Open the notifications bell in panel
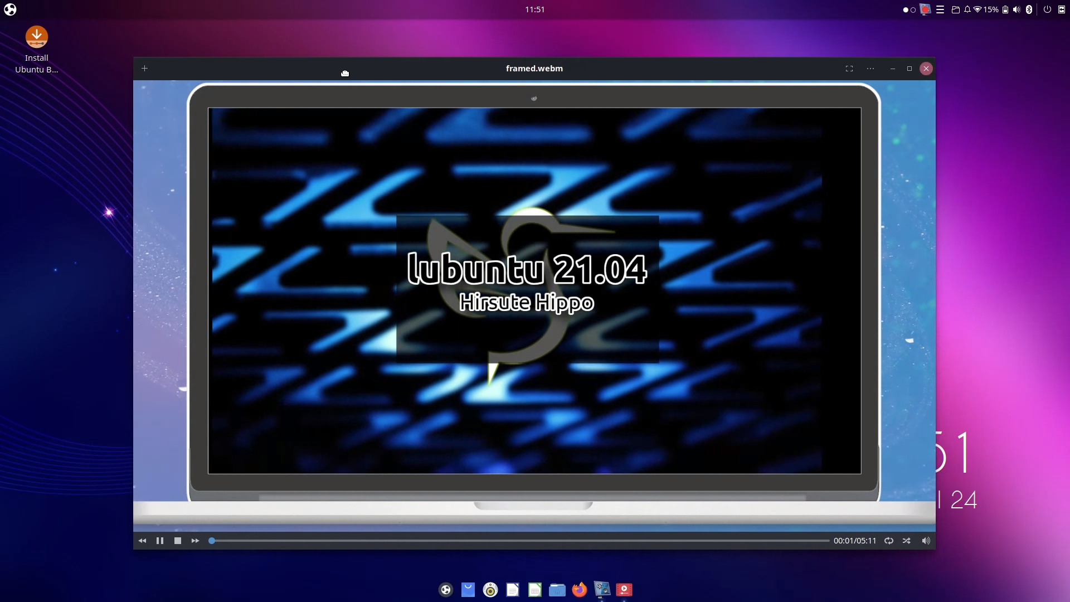 click(967, 9)
